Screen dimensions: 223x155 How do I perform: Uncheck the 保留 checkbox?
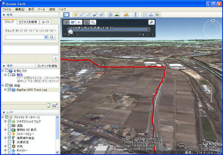pyautogui.click(x=7, y=85)
